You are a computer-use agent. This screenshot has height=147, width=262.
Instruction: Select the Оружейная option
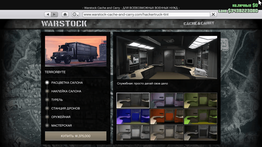pyautogui.click(x=58, y=117)
